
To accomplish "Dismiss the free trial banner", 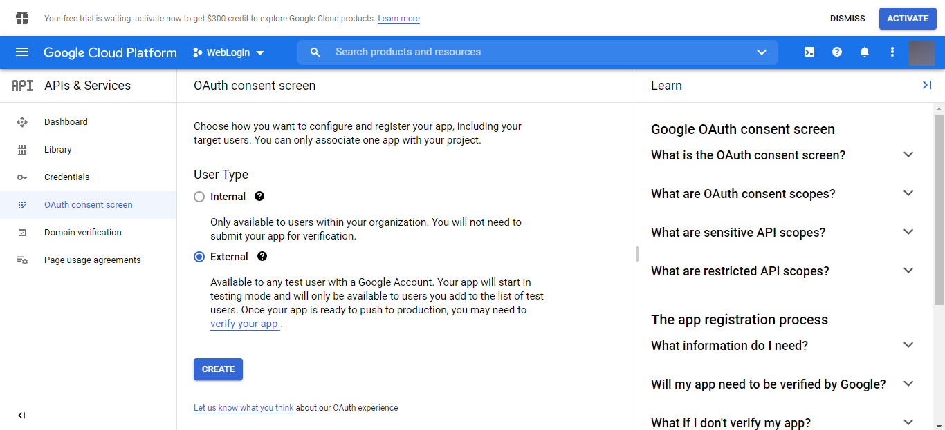I will 847,19.
